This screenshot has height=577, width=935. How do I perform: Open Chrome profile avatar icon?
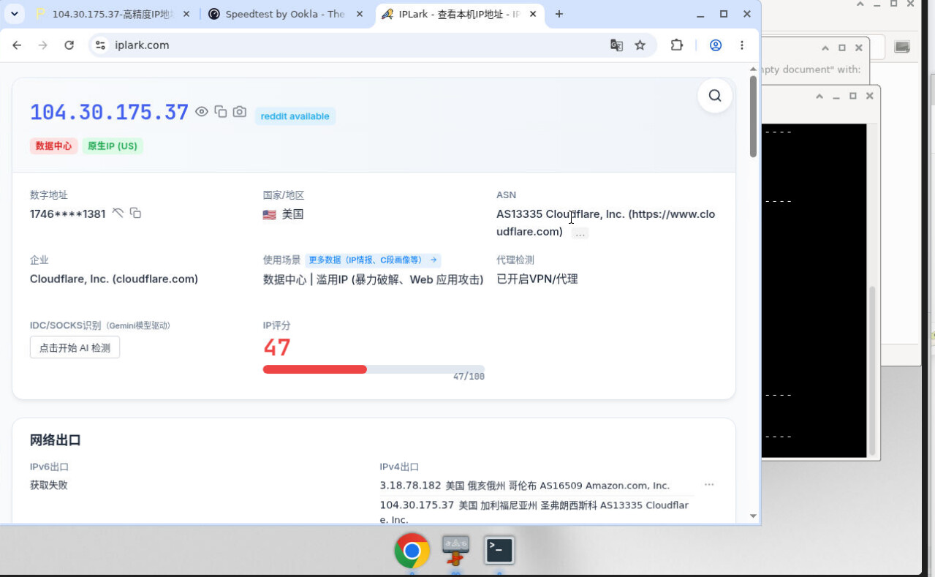(x=716, y=45)
